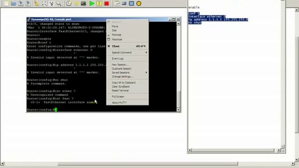Select Duplicate Session menu entry
Image resolution: width=299 pixels, height=168 pixels.
point(128,69)
